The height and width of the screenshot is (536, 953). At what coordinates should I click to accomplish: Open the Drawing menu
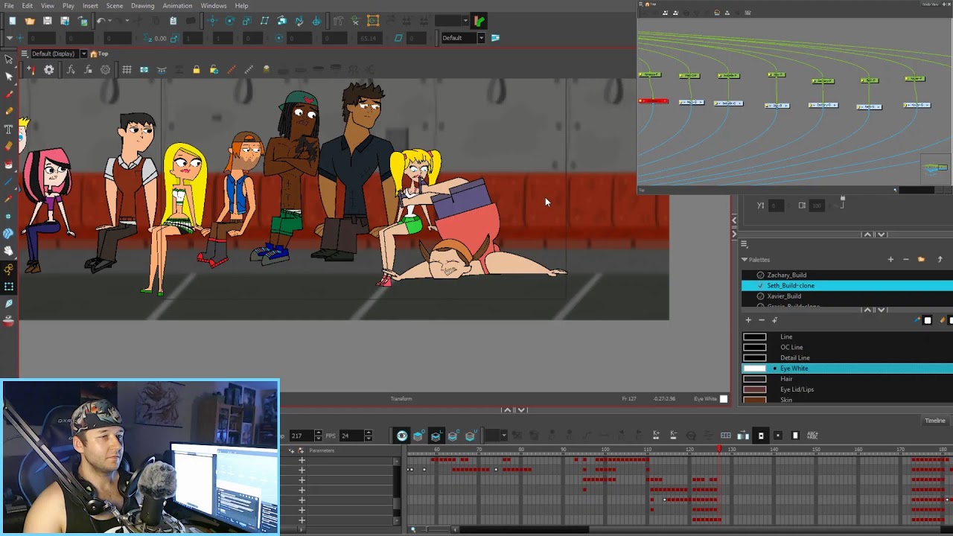click(142, 6)
